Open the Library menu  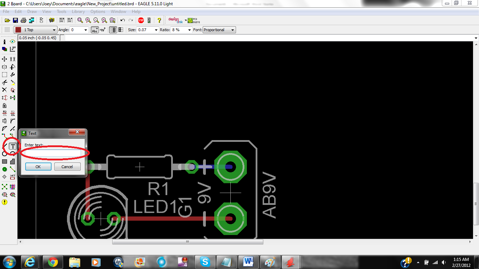point(78,12)
